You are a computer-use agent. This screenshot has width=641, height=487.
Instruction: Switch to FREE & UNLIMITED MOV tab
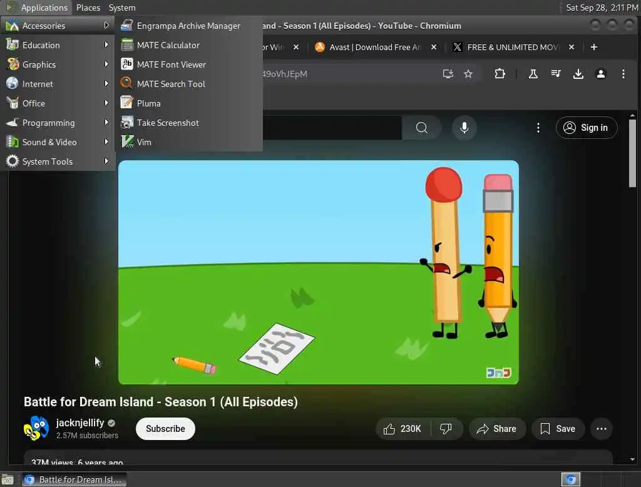pyautogui.click(x=513, y=47)
